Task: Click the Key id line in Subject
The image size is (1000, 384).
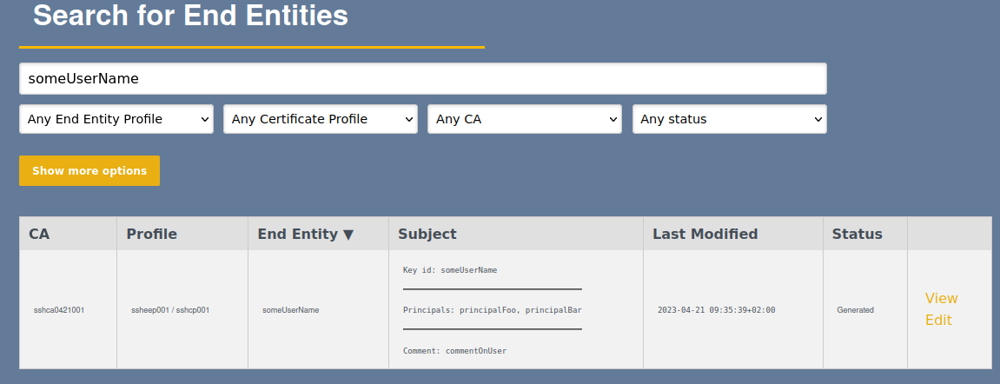Action: 450,270
